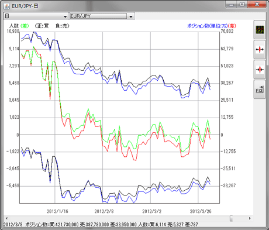Click the (正:買 legend text
The width and height of the screenshot is (269, 230).
point(42,26)
